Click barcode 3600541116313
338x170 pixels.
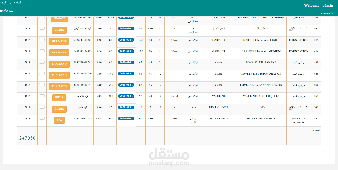pos(83,51)
